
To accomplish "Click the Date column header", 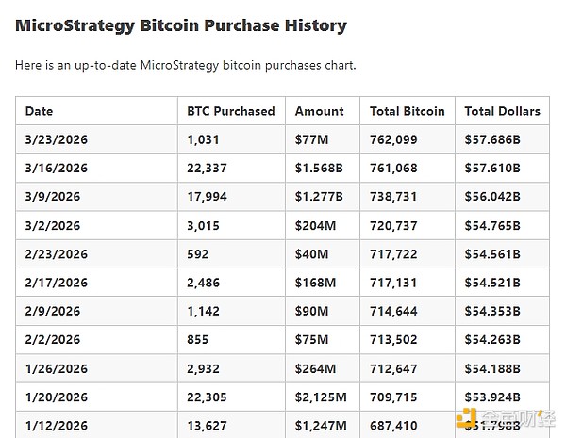I will [40, 111].
